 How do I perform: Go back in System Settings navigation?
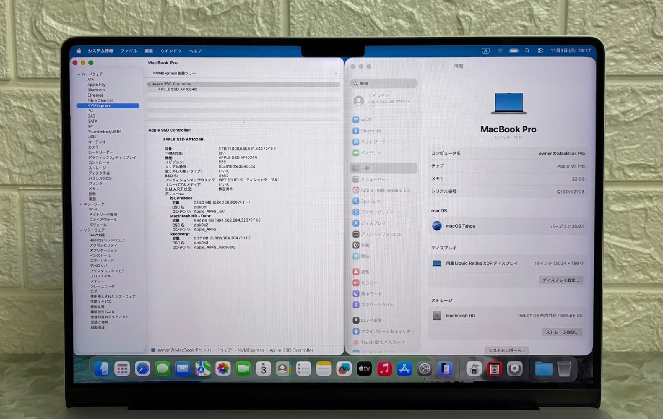432,66
